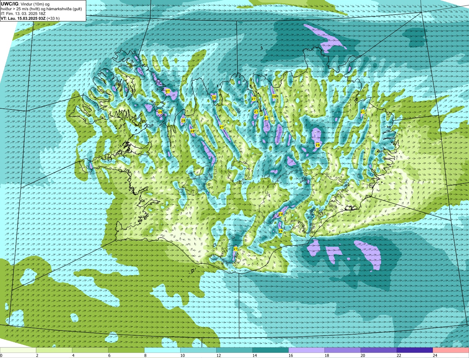The height and width of the screenshot is (358, 469).
Task: Click the 16–18 m/s light lavender legend swatch
Action: [307, 350]
